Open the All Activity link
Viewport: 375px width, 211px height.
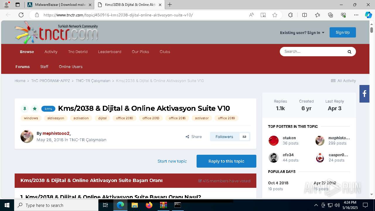(x=343, y=81)
